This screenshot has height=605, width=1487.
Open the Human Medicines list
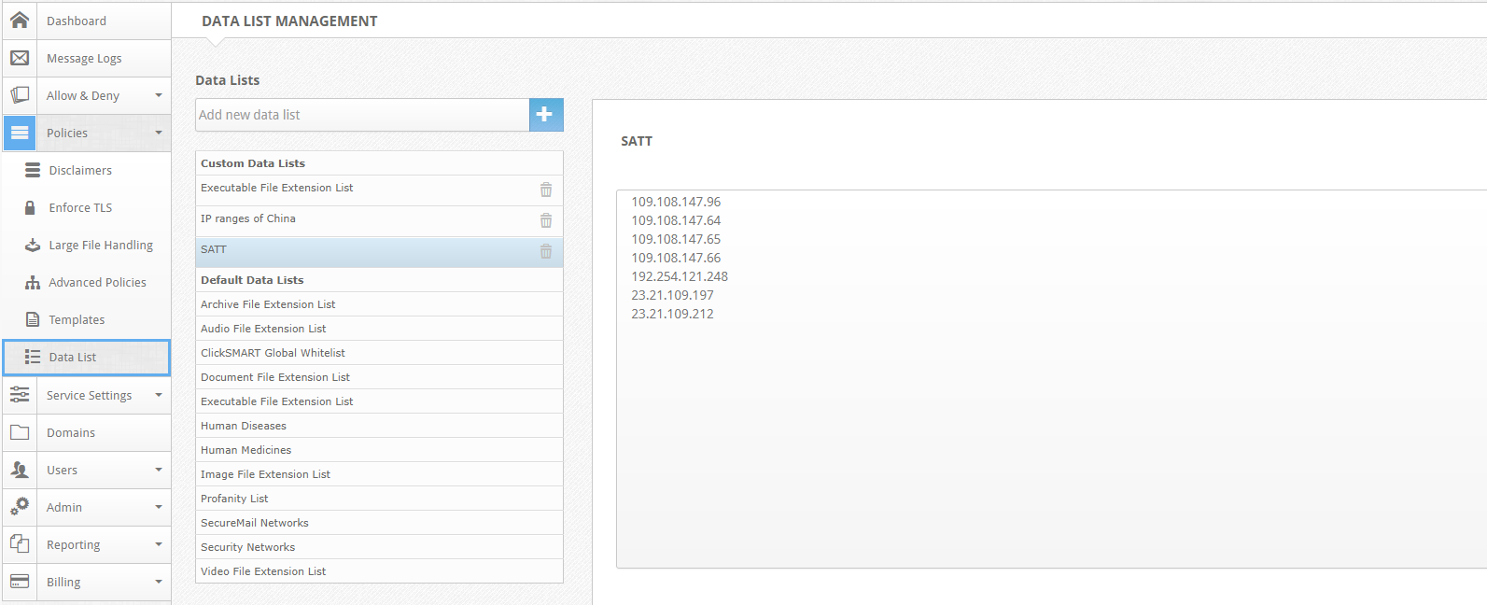(x=379, y=450)
